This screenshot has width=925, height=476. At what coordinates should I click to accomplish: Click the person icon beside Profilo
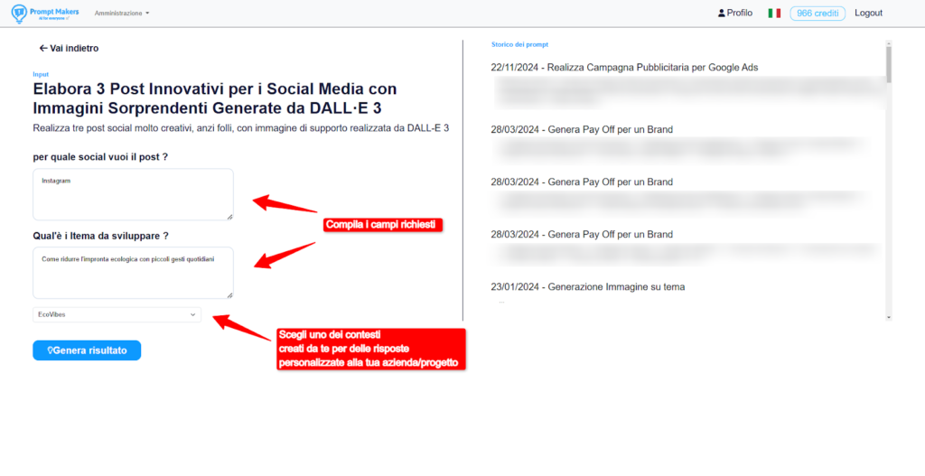(x=721, y=13)
